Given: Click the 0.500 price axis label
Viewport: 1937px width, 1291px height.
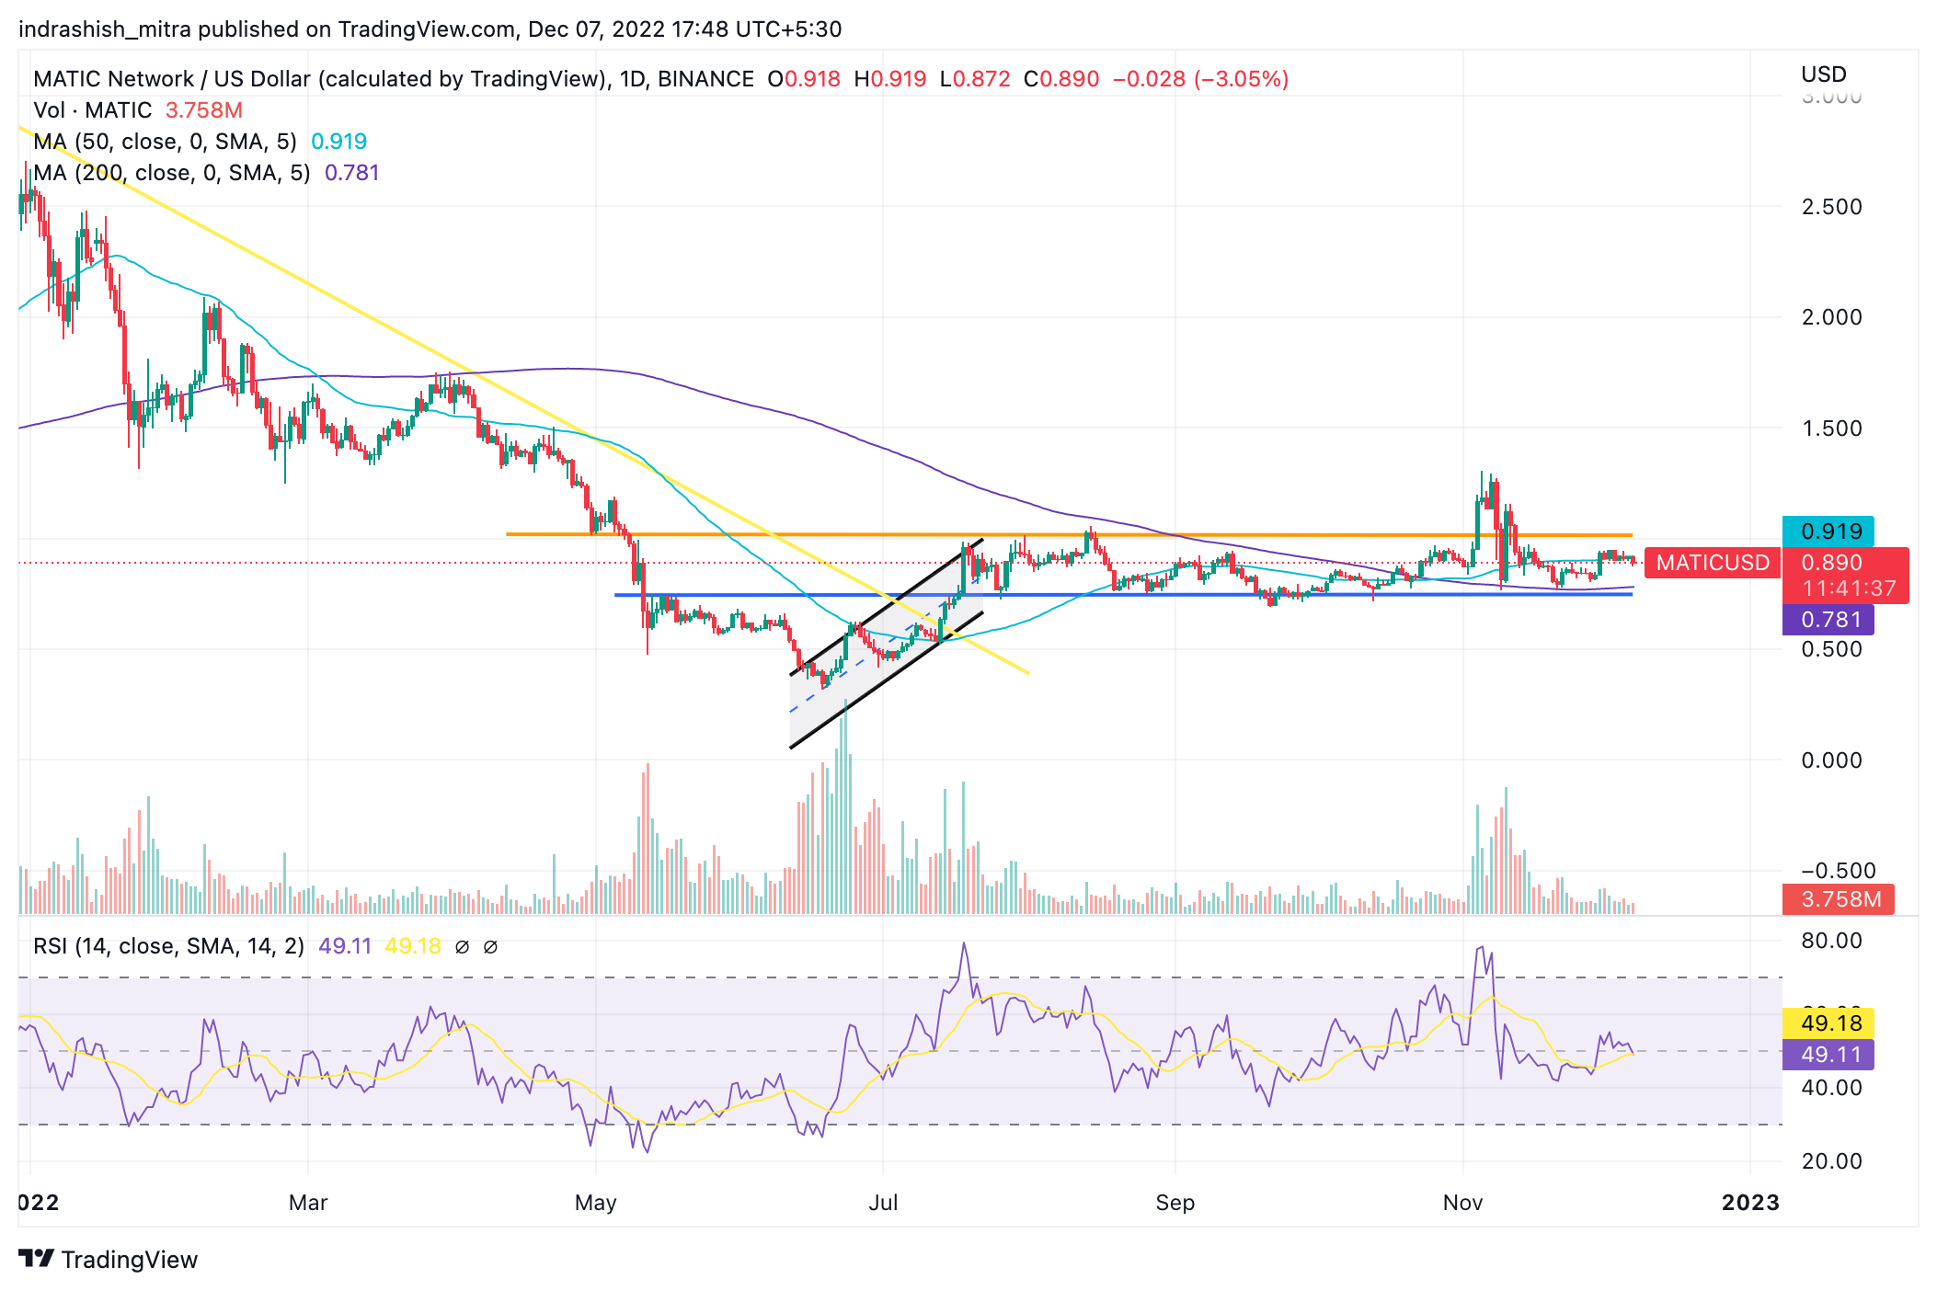Looking at the screenshot, I should [x=1831, y=649].
